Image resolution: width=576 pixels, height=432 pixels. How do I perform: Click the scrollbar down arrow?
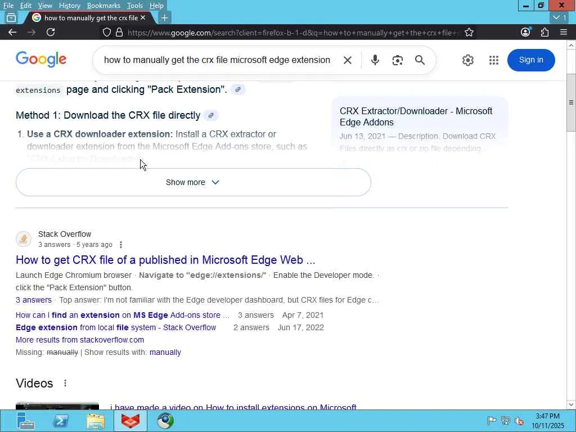click(571, 405)
